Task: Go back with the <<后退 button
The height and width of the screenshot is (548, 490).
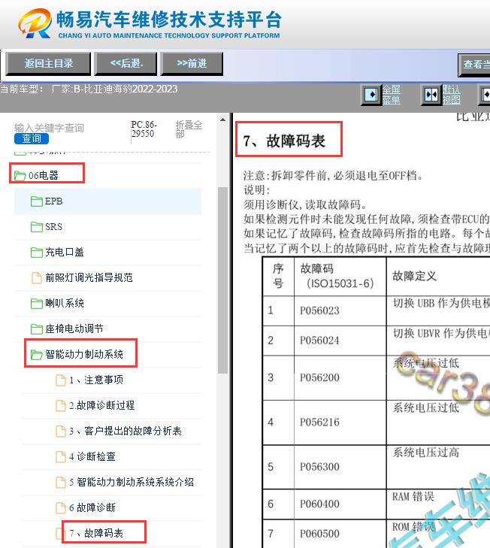Action: (x=126, y=64)
